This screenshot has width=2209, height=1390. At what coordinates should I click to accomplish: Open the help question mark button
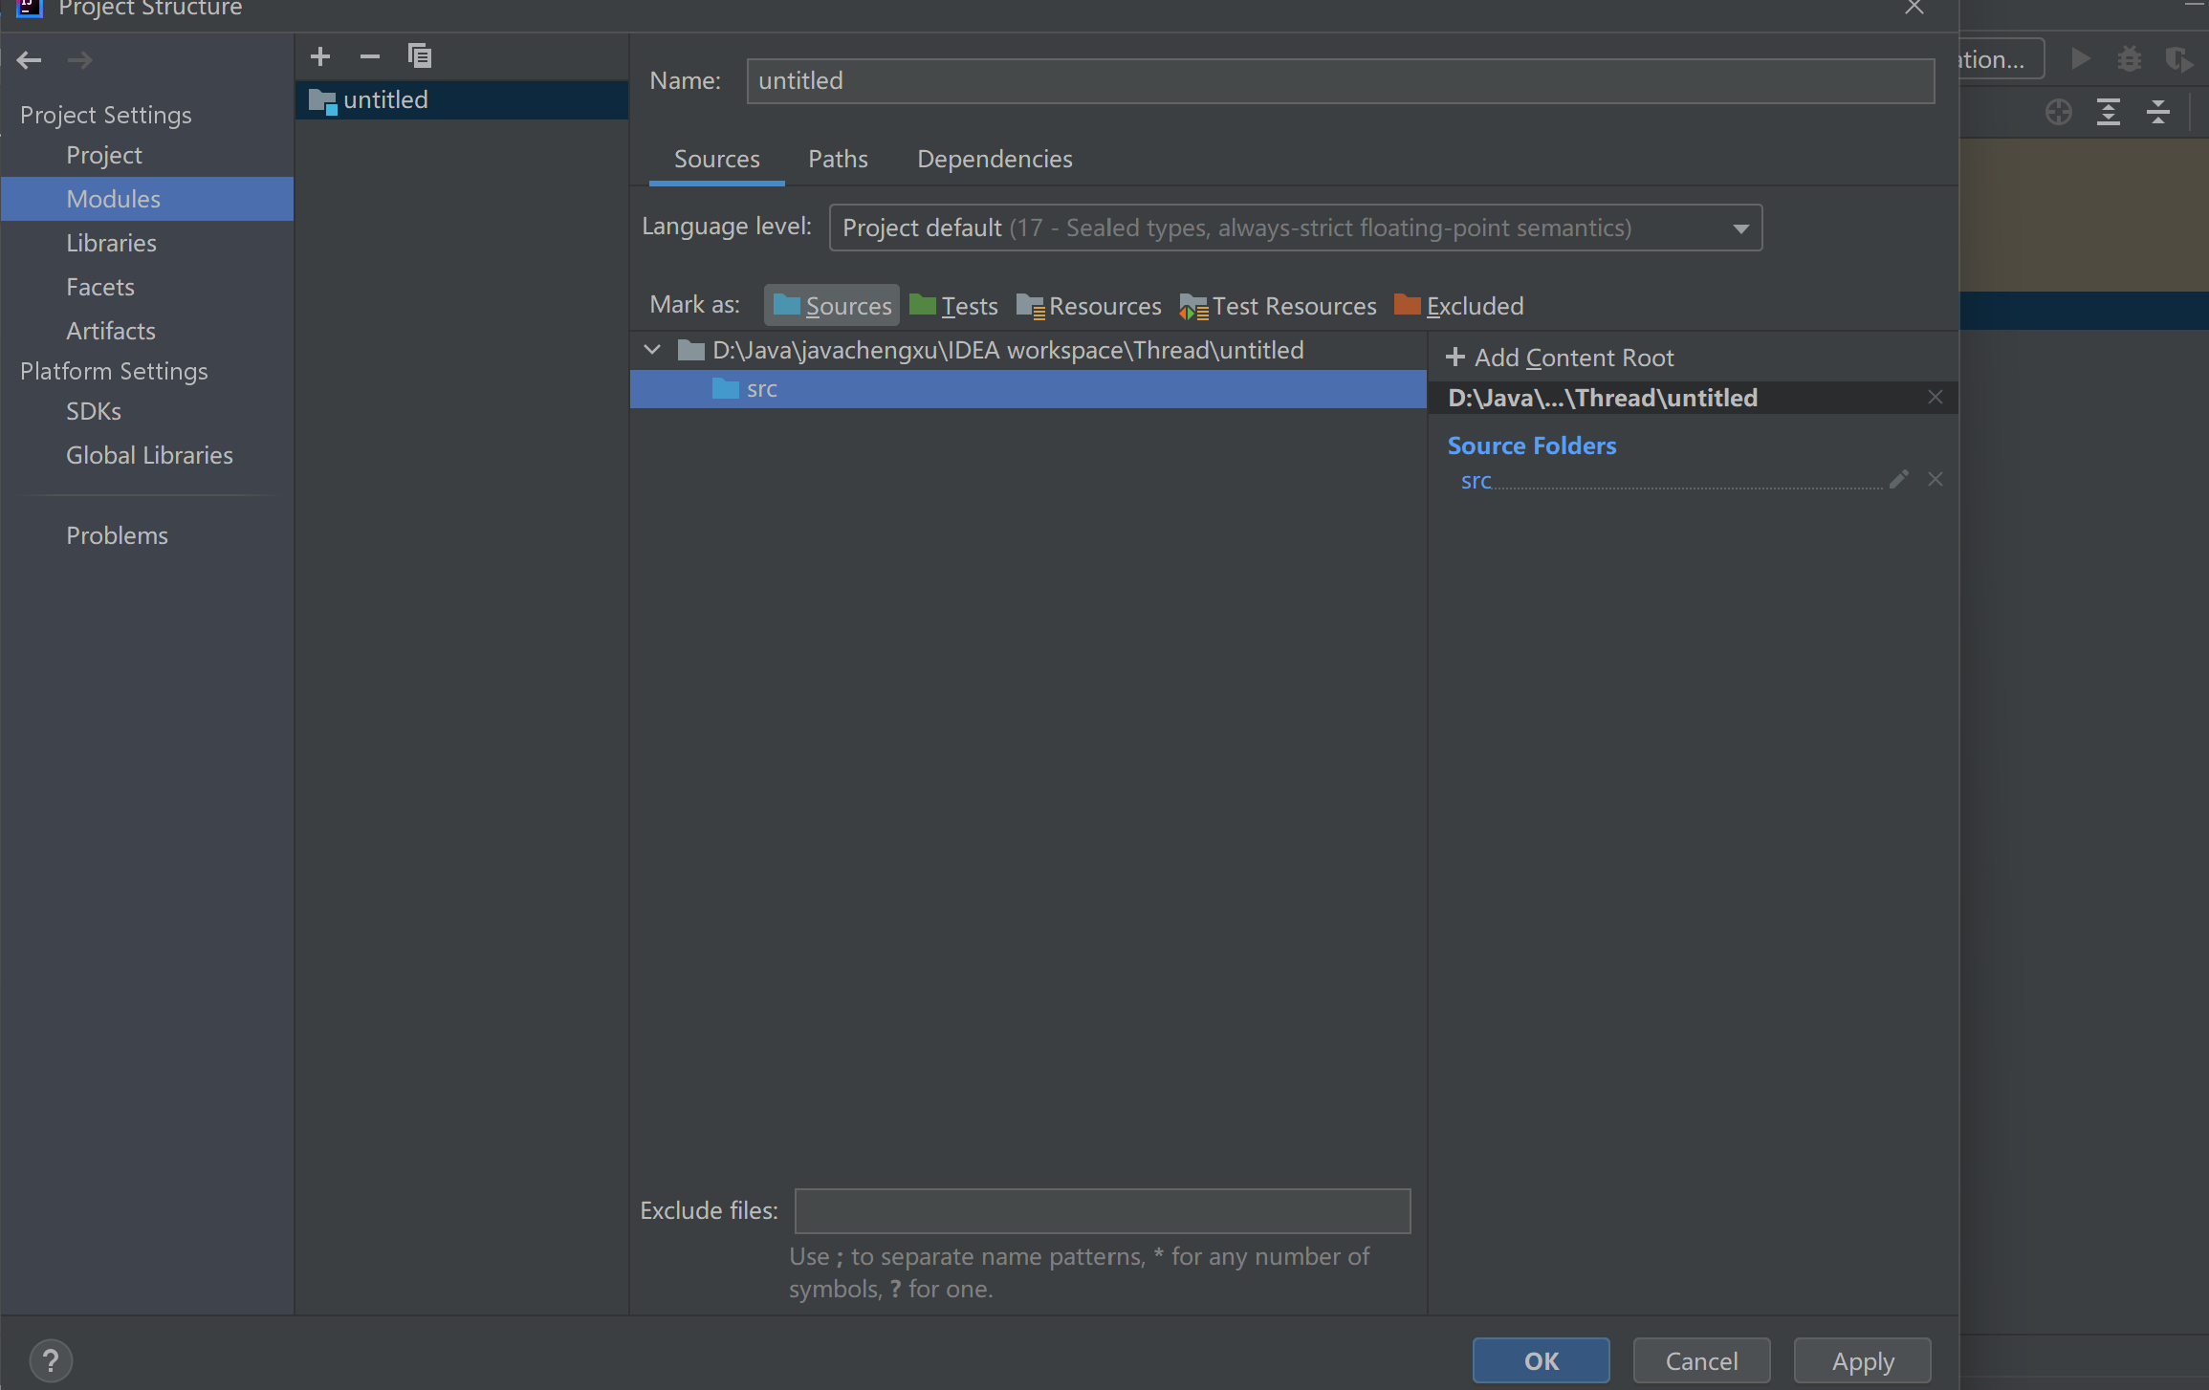click(51, 1359)
